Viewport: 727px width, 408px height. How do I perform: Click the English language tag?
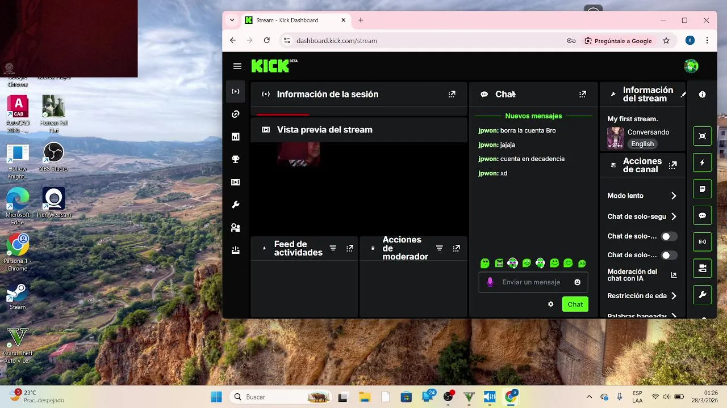coord(642,144)
